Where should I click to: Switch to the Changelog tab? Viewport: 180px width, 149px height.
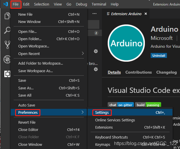tap(166, 72)
